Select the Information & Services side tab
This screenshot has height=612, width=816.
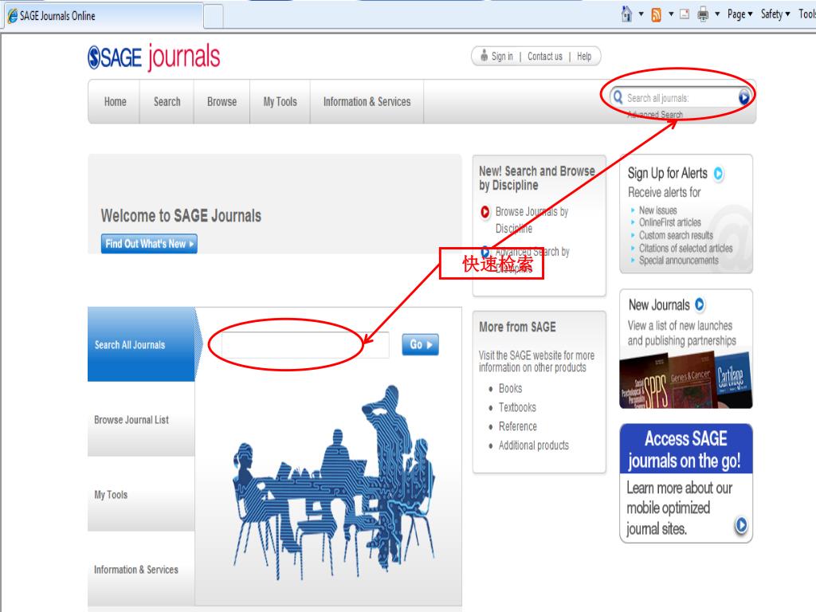pyautogui.click(x=142, y=569)
